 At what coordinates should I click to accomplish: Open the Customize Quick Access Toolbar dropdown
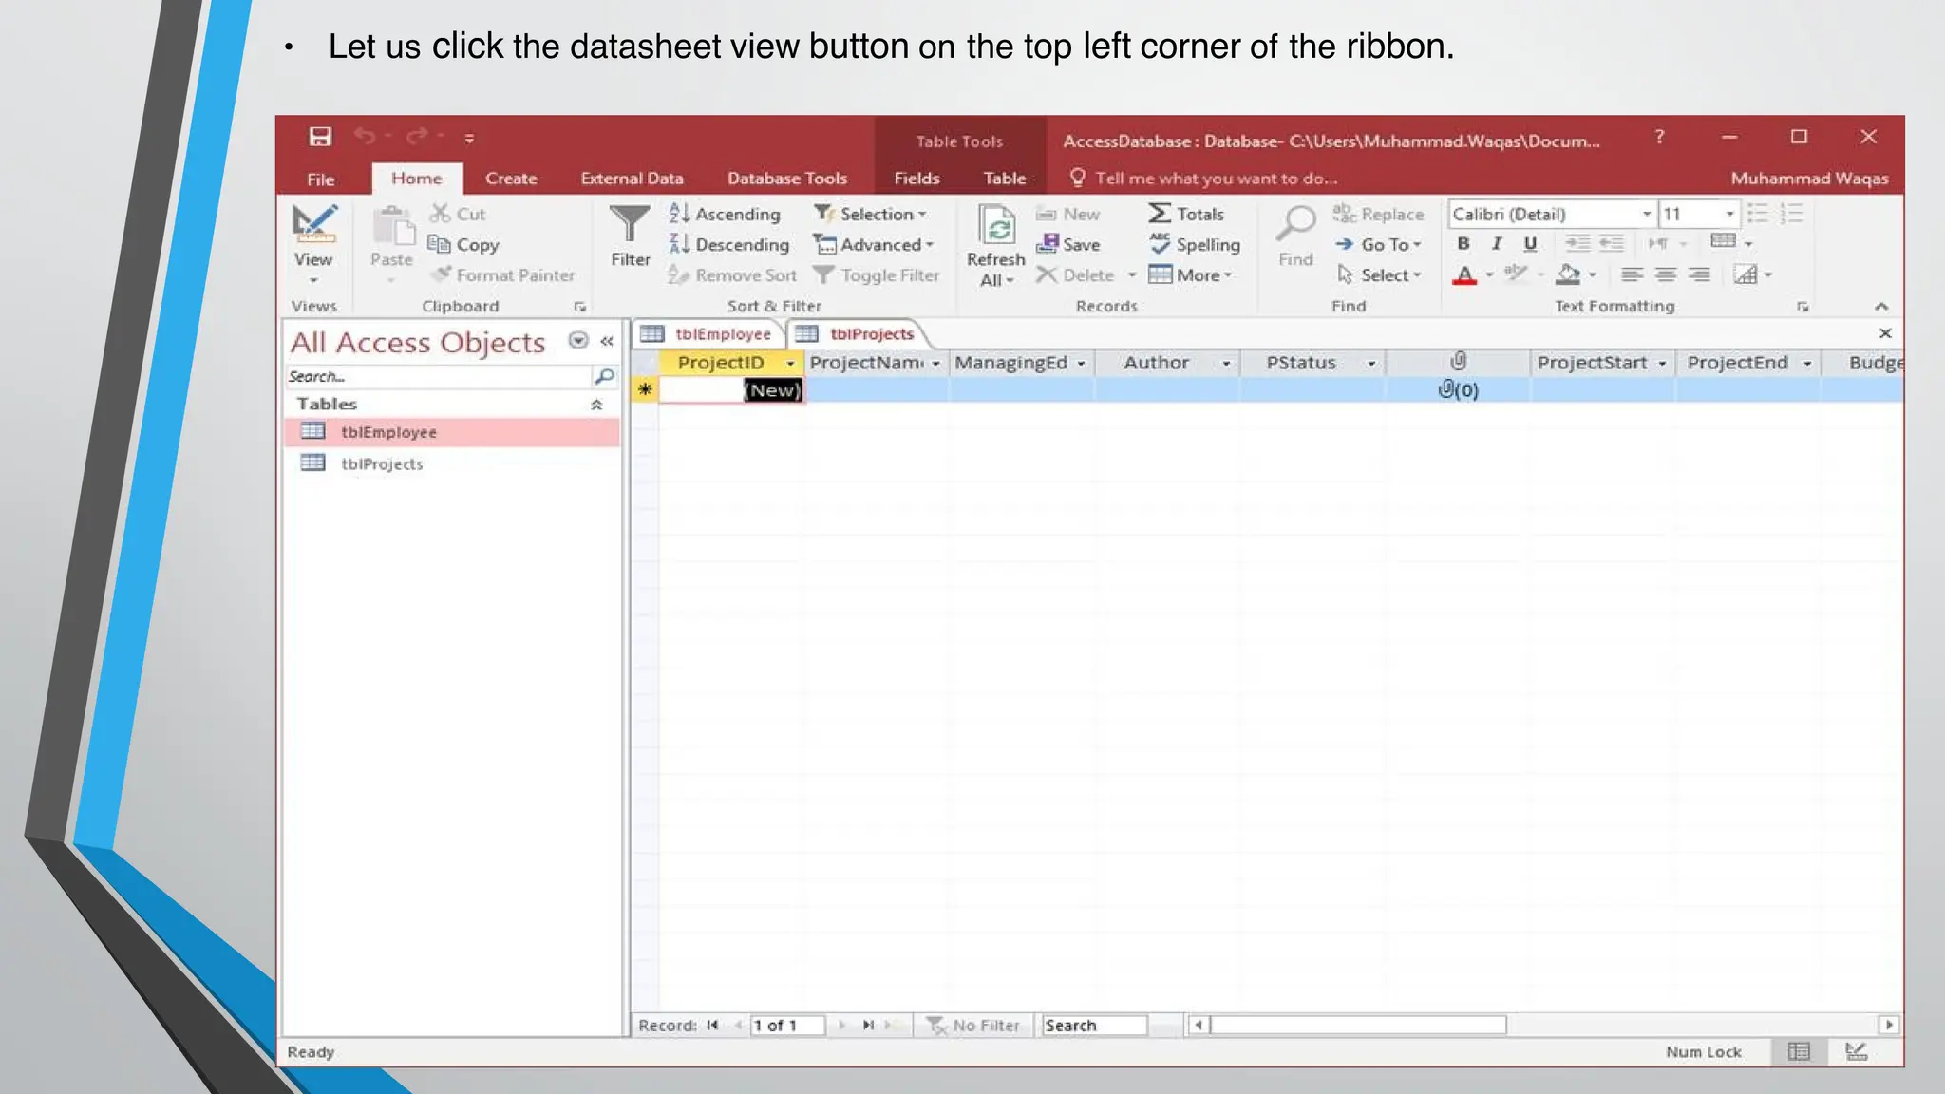[469, 139]
